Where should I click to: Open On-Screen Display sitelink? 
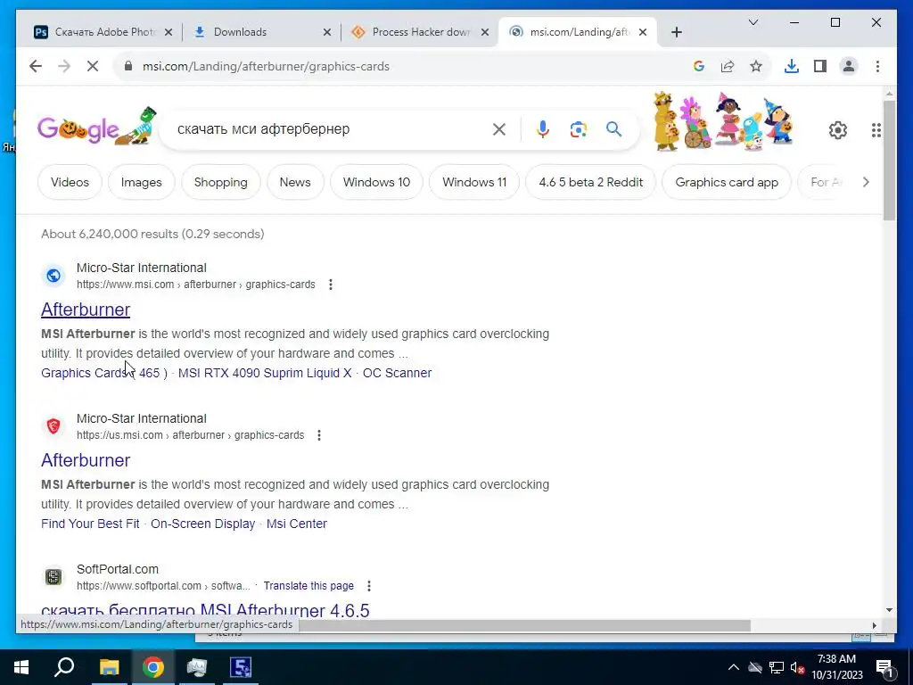coord(202,524)
